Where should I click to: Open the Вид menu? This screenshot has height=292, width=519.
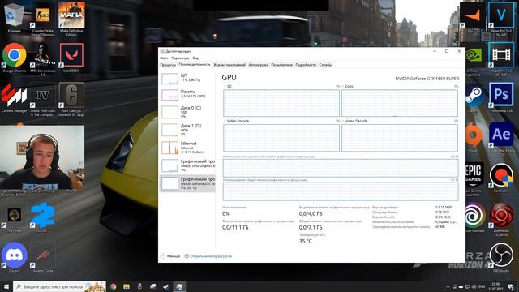pyautogui.click(x=195, y=58)
